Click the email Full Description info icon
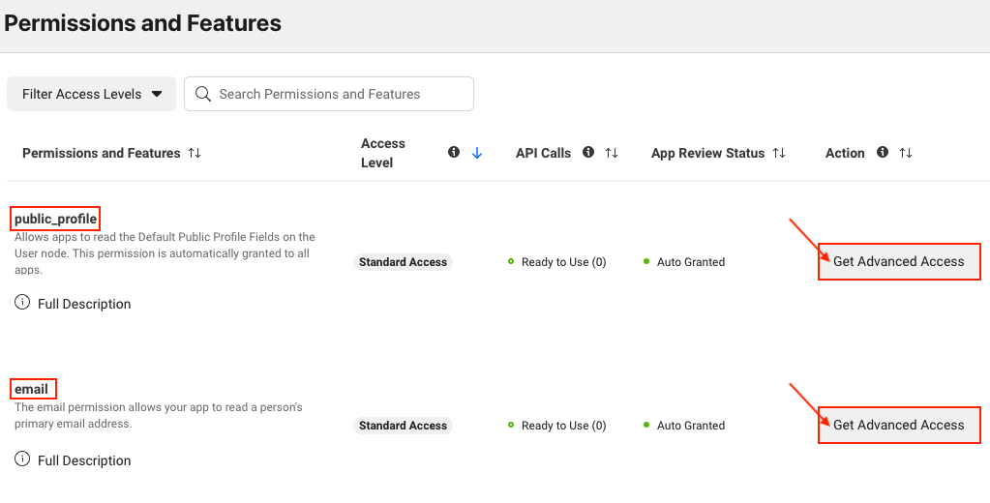 click(22, 459)
